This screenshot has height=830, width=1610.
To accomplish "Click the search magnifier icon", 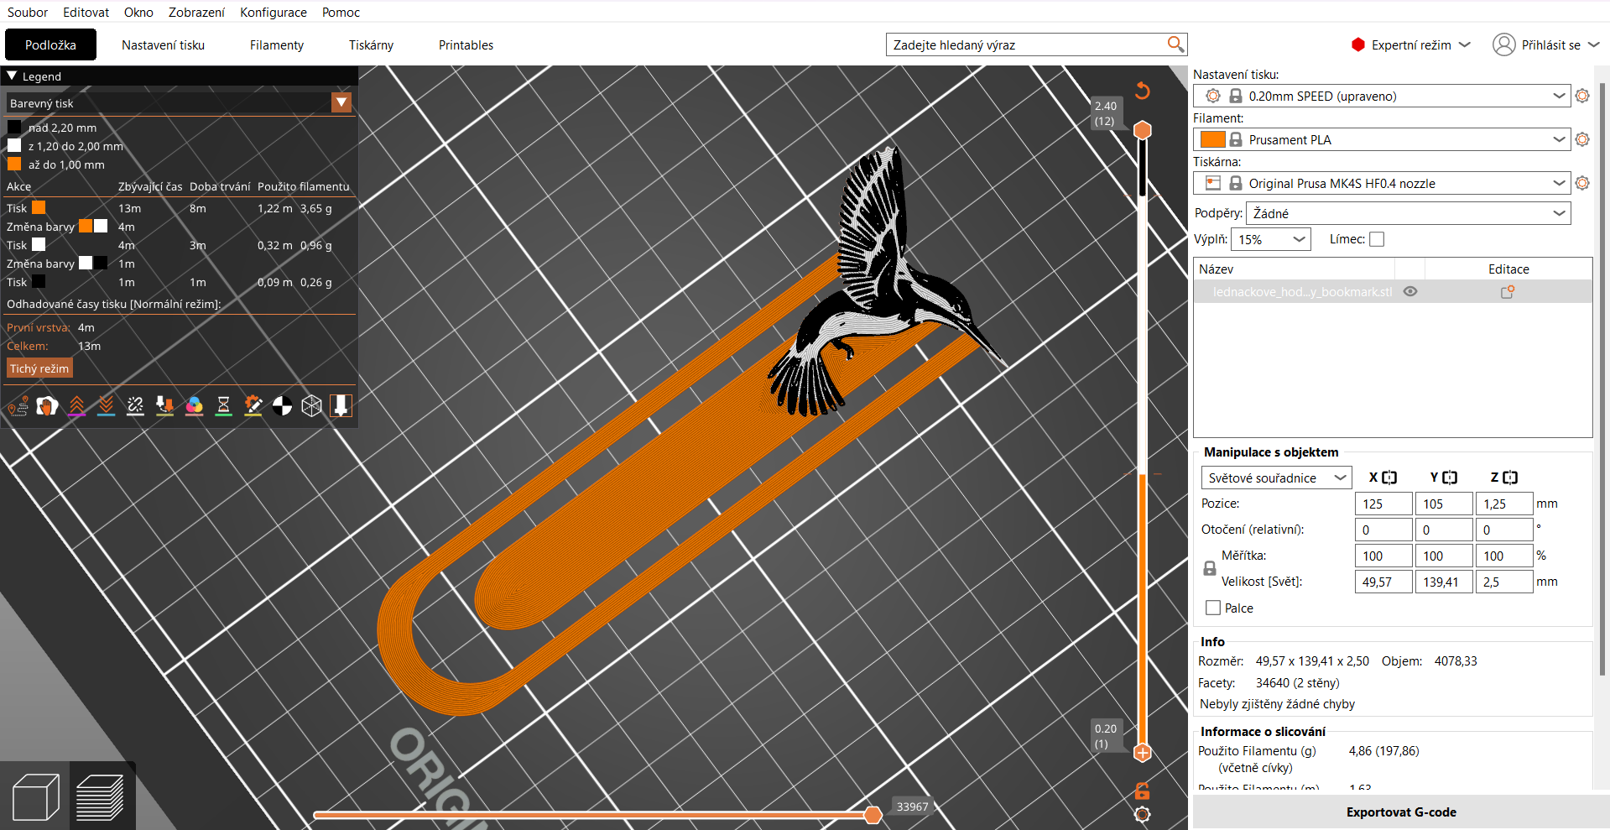I will 1175,44.
